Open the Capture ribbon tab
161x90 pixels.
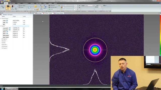point(19,3)
